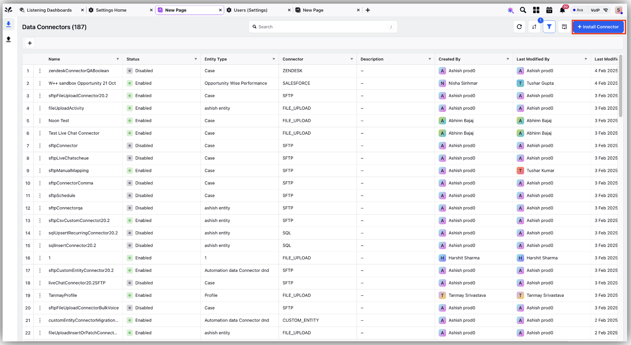Close the Listening Dashboards tab
This screenshot has width=631, height=345.
(82, 10)
